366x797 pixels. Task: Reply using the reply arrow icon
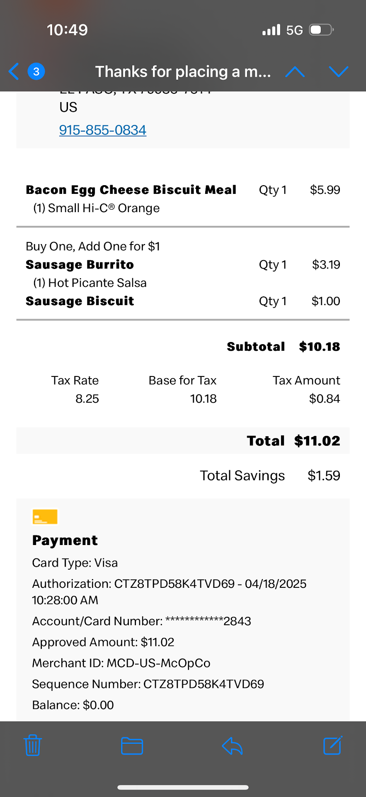(232, 746)
